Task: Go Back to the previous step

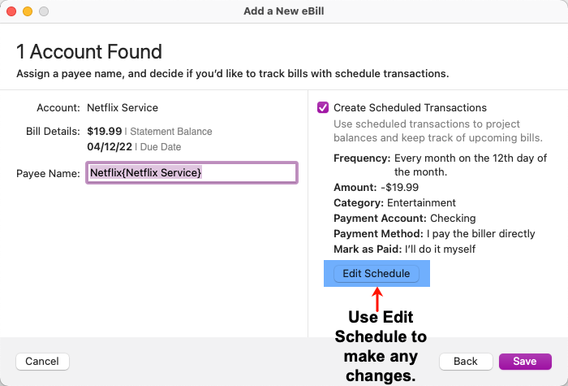Action: click(465, 361)
